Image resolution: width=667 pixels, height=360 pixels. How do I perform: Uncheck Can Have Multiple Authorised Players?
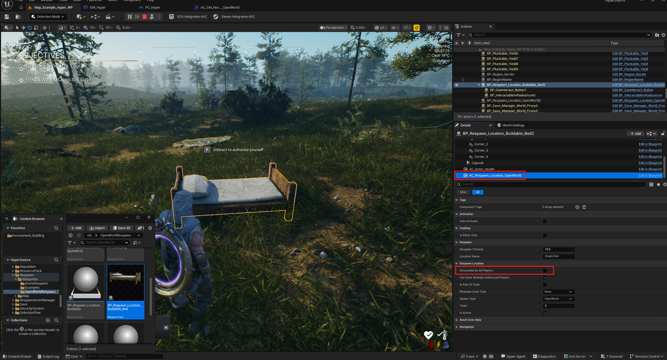(x=545, y=278)
